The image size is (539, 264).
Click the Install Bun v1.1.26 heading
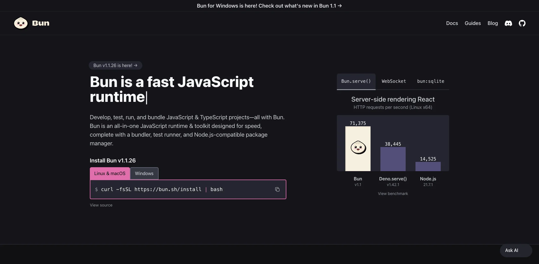pyautogui.click(x=113, y=160)
